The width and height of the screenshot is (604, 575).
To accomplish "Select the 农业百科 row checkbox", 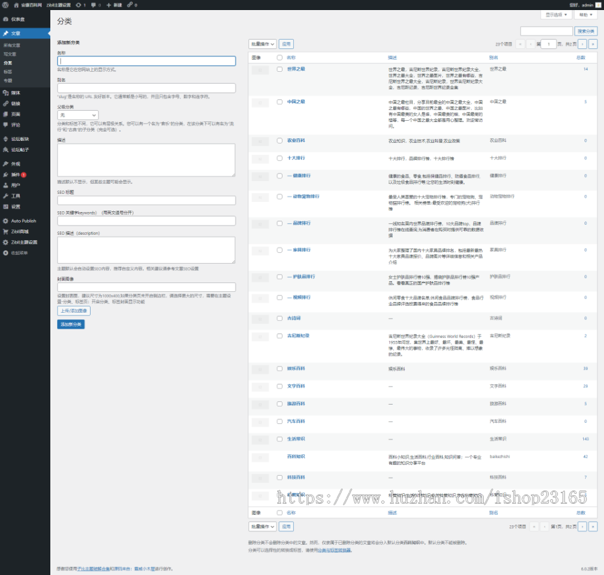I will point(280,141).
